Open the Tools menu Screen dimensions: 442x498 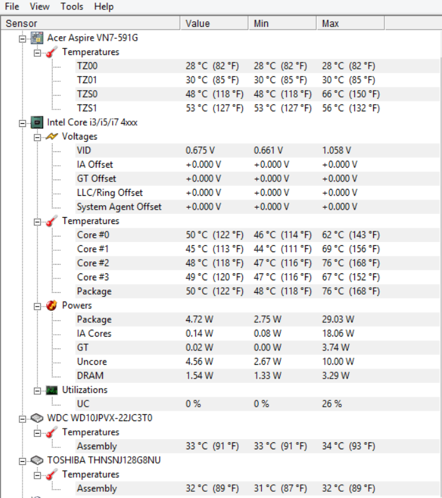coord(72,6)
